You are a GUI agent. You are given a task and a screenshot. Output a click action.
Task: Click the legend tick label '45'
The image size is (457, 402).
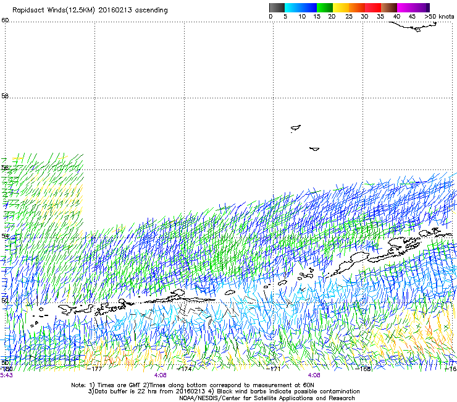tap(412, 16)
